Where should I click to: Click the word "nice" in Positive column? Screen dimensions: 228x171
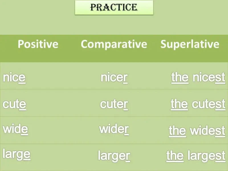click(14, 78)
